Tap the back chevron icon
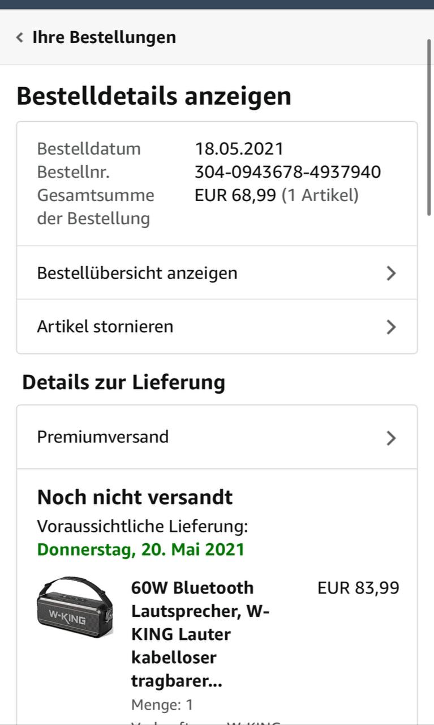 [x=20, y=38]
